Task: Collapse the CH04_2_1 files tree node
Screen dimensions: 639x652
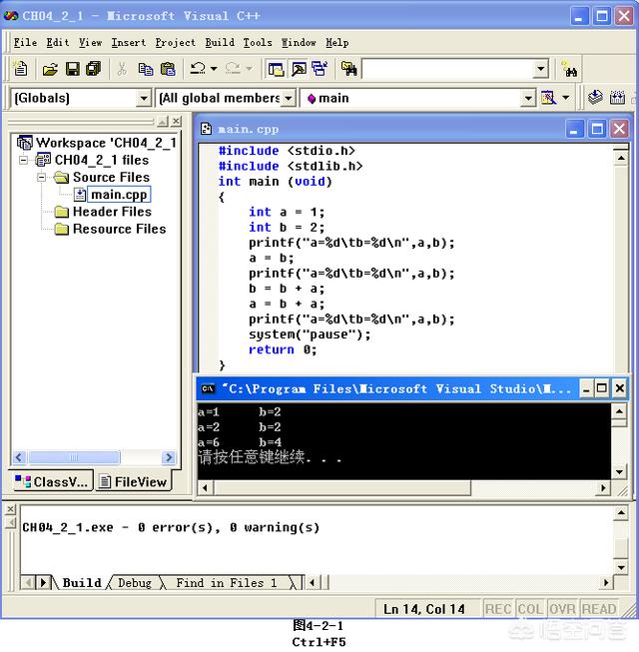Action: pos(24,160)
